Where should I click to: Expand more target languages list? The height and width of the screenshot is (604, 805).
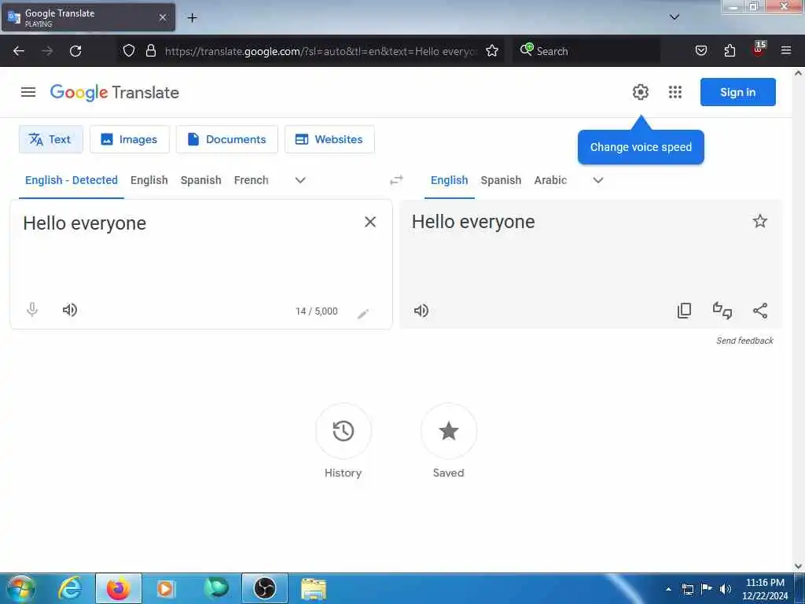click(598, 180)
